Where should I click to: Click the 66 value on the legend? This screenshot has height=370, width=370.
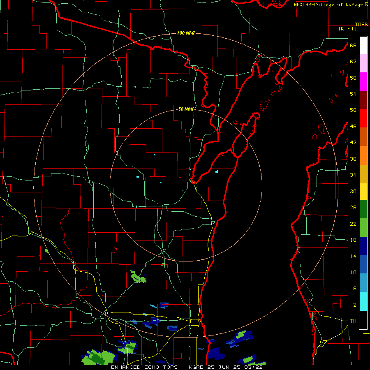[x=353, y=46]
